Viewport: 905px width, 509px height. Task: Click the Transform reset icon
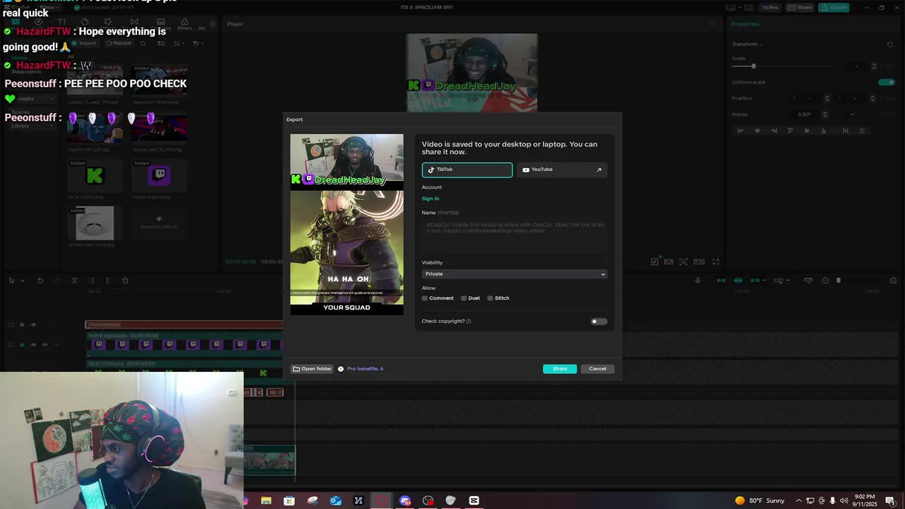coord(889,45)
